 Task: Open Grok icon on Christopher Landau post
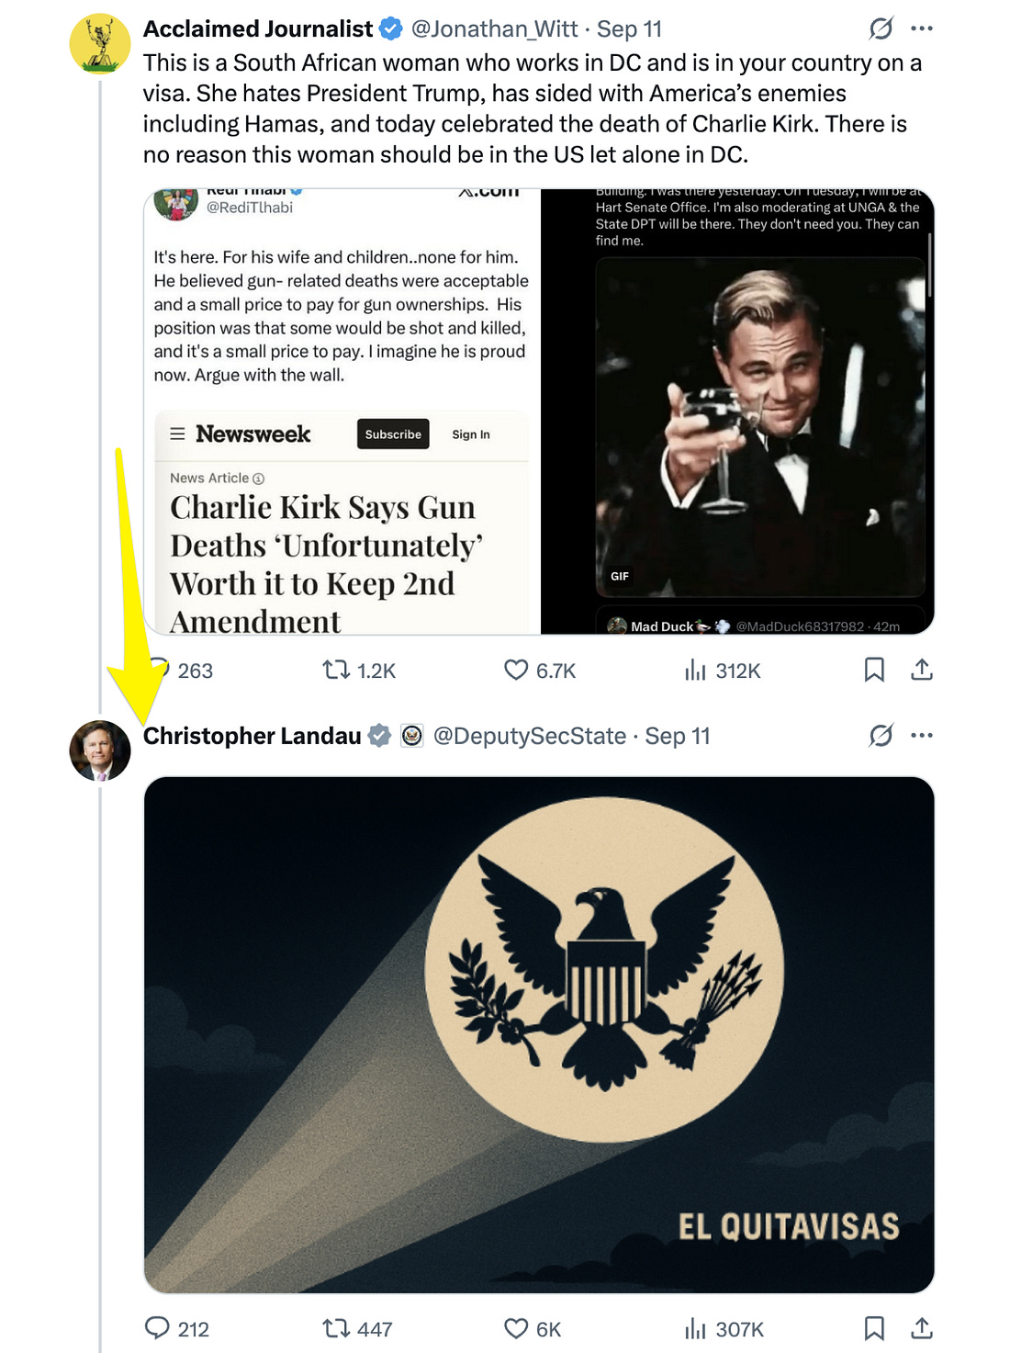pyautogui.click(x=881, y=736)
